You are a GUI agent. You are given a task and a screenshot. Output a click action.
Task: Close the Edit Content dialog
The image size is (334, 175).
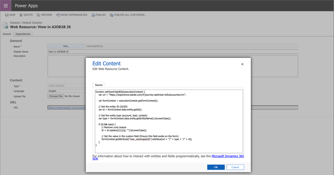pos(242,64)
